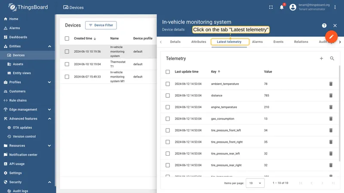Collapse the Security sidebar group

click(x=49, y=182)
